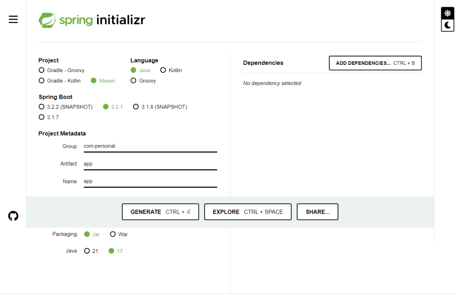Select Gradle - Kotlin project

click(x=60, y=81)
